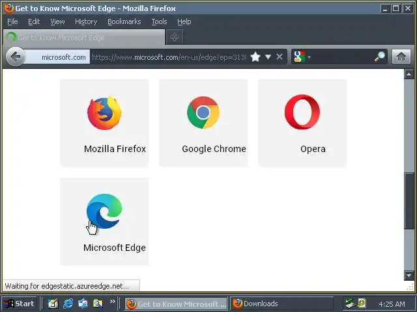This screenshot has width=417, height=312.
Task: Click the network tray icon
Action: click(x=350, y=304)
